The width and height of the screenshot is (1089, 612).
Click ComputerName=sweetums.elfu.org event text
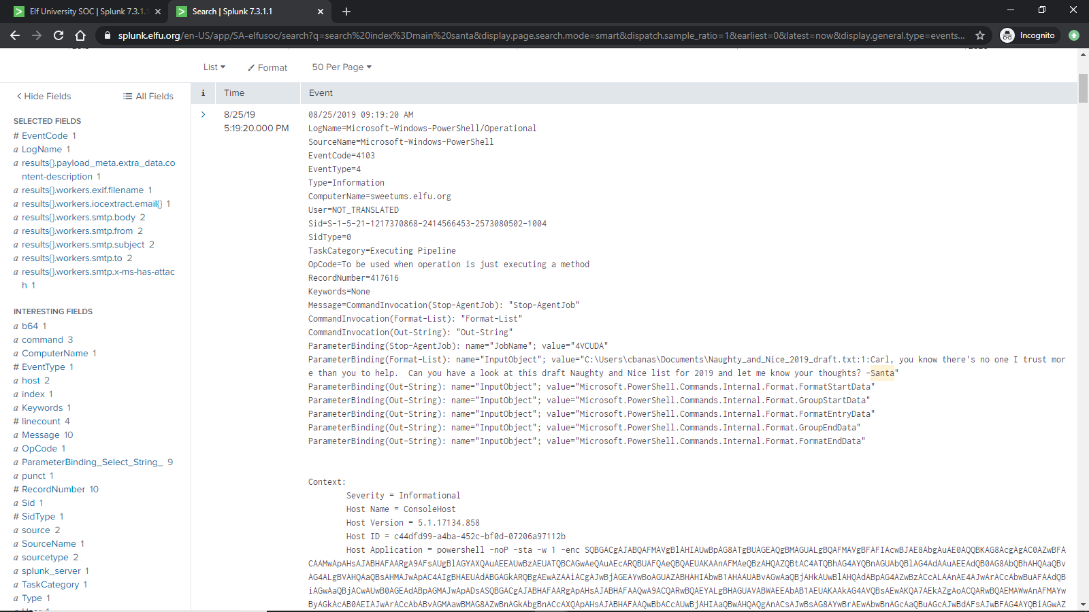point(380,197)
